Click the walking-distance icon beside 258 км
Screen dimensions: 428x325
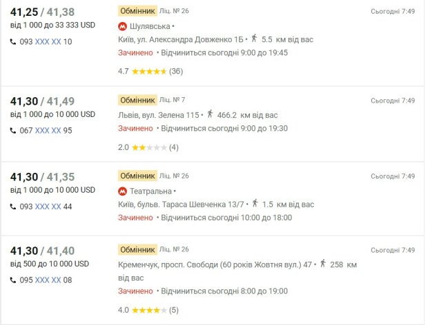323,264
